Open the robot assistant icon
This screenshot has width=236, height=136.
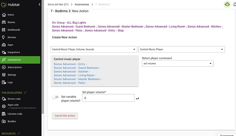tap(227, 4)
